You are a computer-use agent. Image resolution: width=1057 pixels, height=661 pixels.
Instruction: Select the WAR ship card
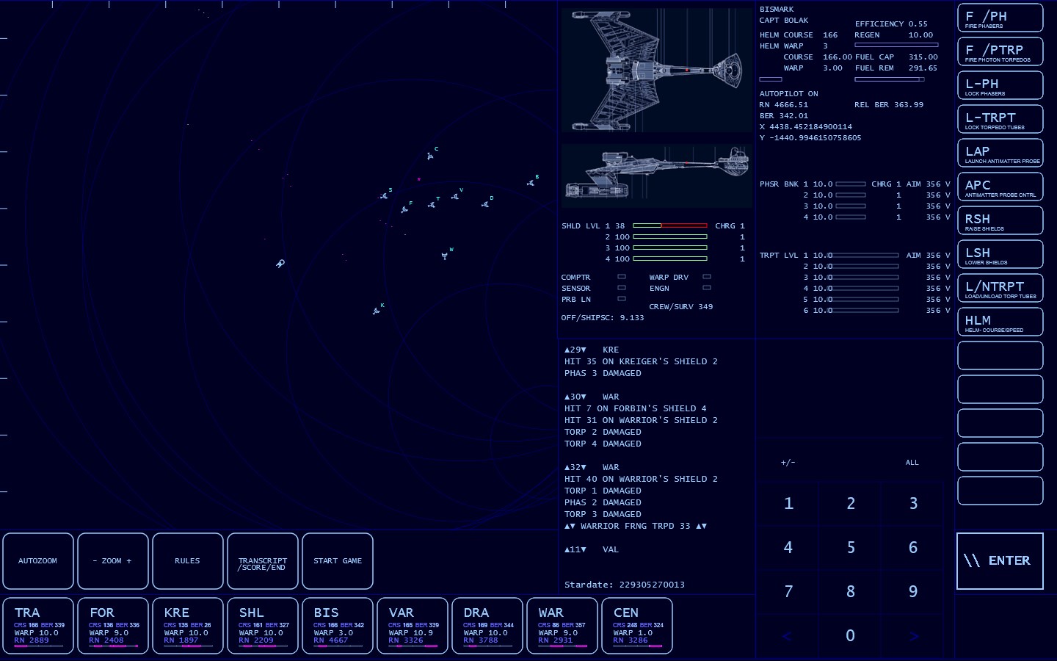click(x=562, y=626)
